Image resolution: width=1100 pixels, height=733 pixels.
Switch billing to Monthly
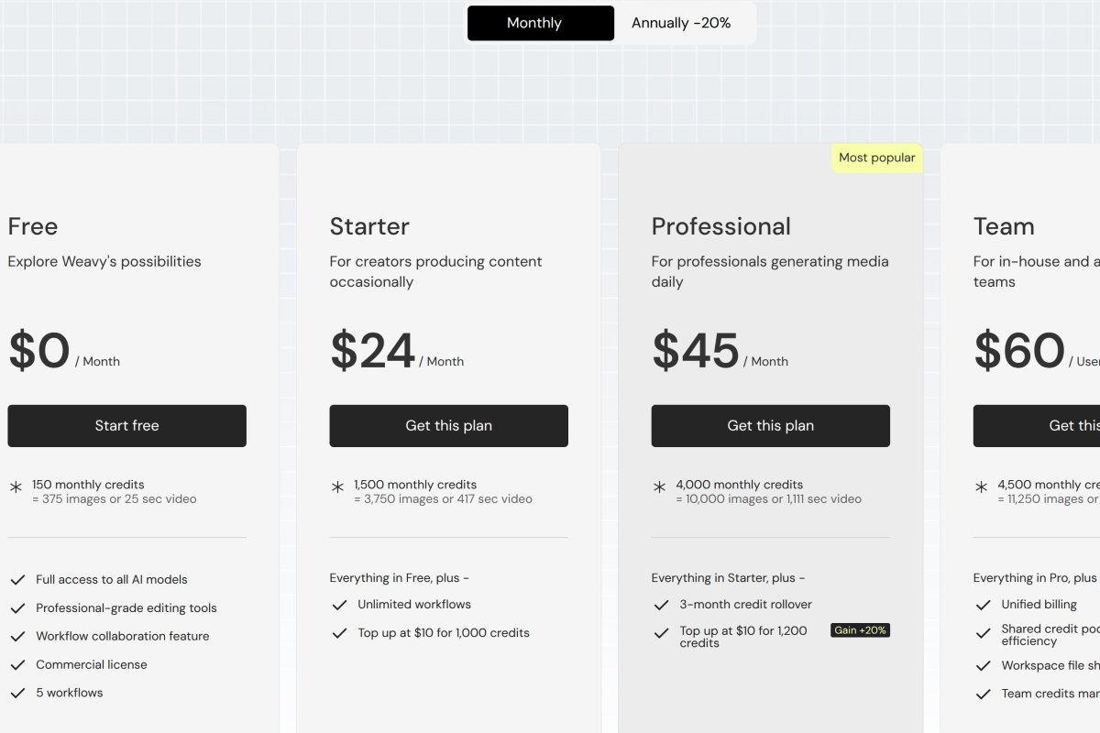coord(540,23)
